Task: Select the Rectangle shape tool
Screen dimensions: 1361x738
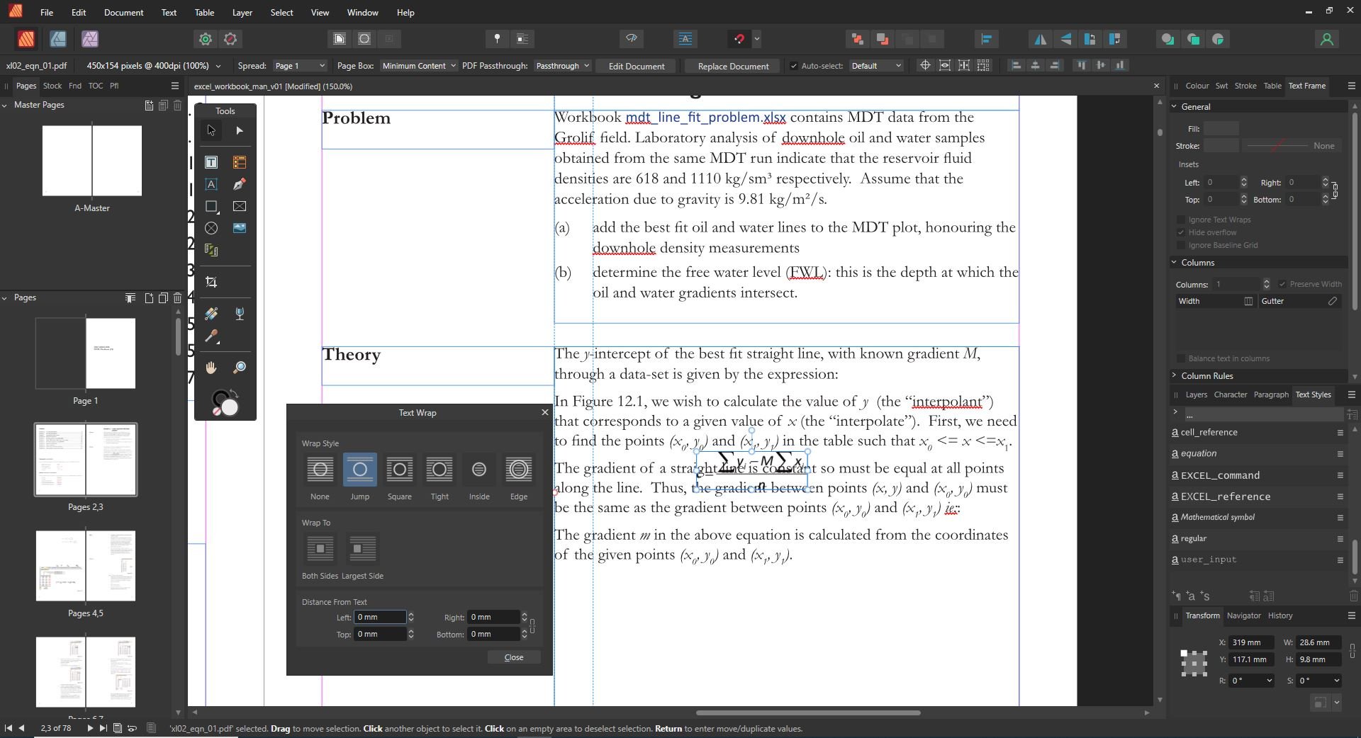Action: point(211,206)
